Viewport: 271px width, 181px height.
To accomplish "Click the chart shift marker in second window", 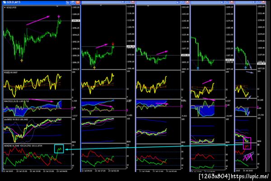I will tap(101, 5).
